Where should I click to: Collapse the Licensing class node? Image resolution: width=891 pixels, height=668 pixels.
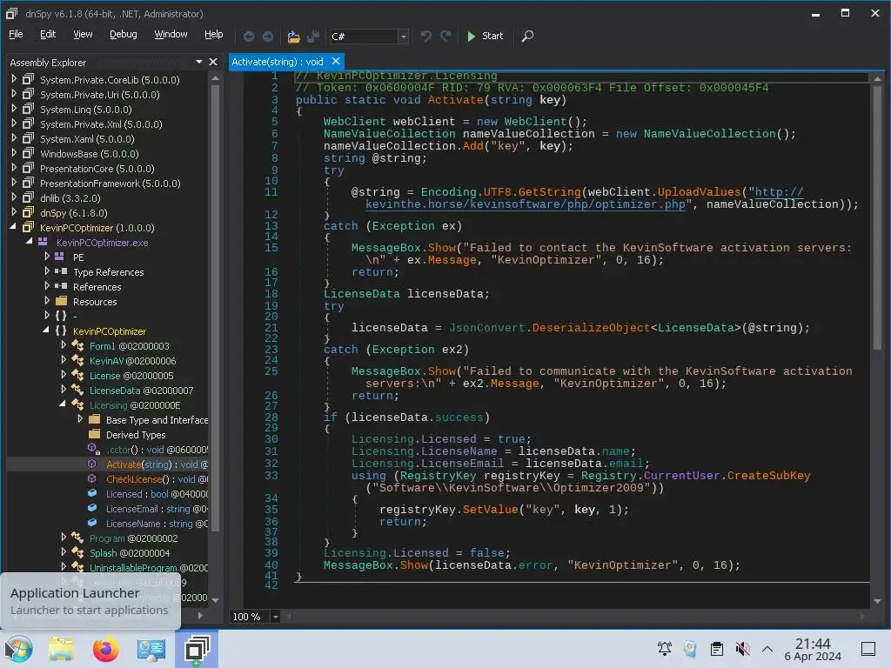pyautogui.click(x=63, y=404)
